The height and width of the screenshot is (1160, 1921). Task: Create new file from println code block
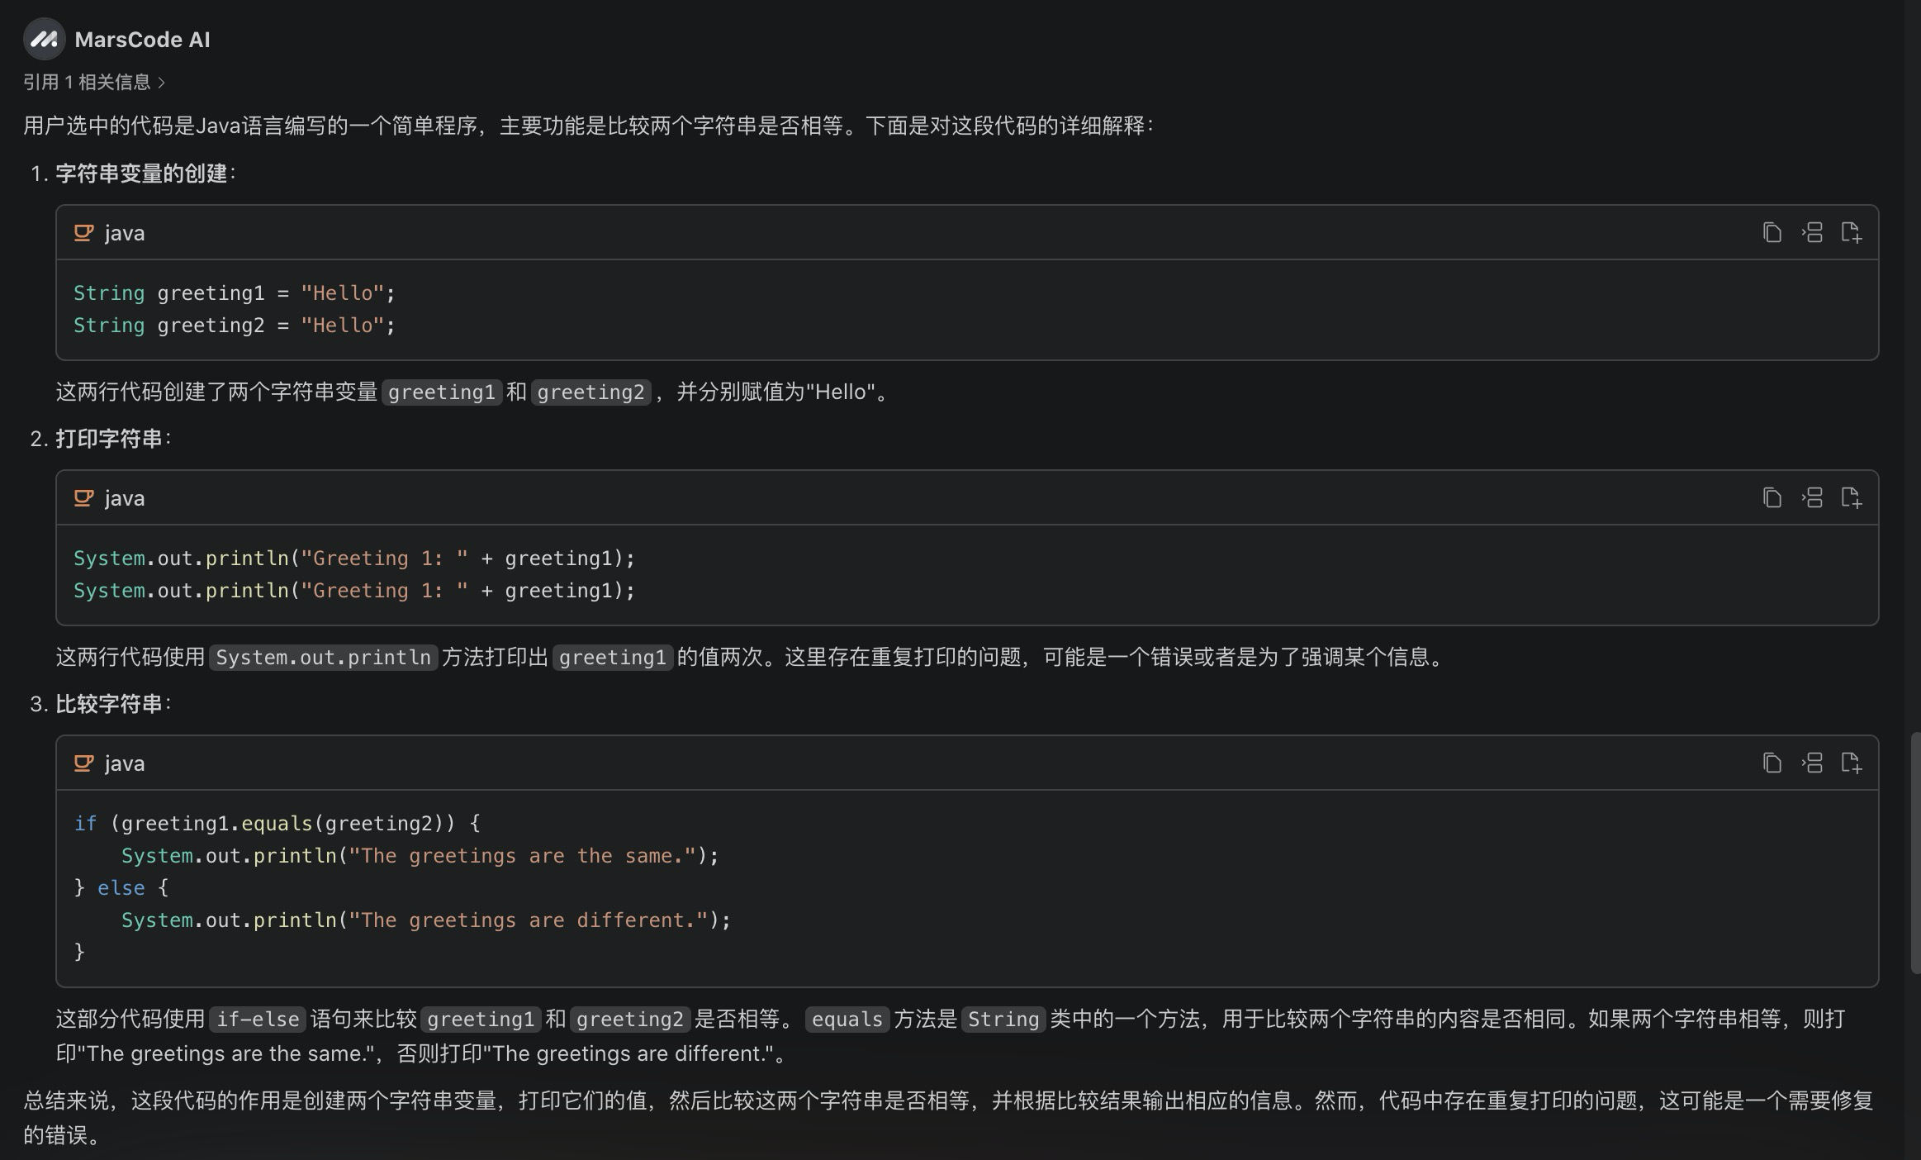pyautogui.click(x=1851, y=498)
